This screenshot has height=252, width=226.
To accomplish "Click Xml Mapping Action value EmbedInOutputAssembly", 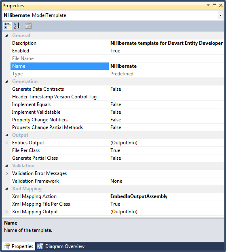I will (x=139, y=196).
